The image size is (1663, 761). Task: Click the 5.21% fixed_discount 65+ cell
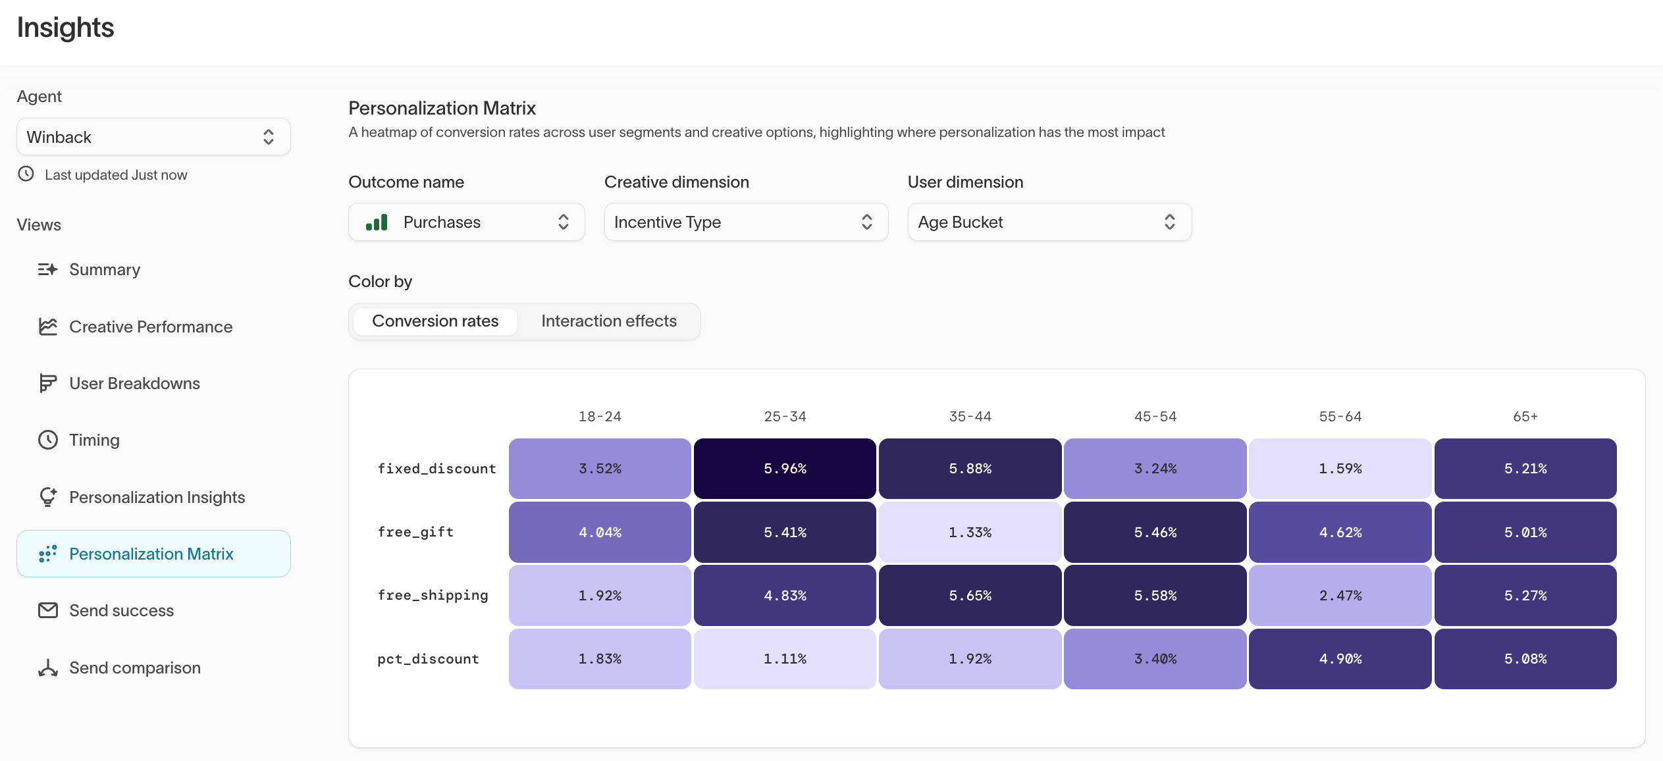tap(1525, 469)
